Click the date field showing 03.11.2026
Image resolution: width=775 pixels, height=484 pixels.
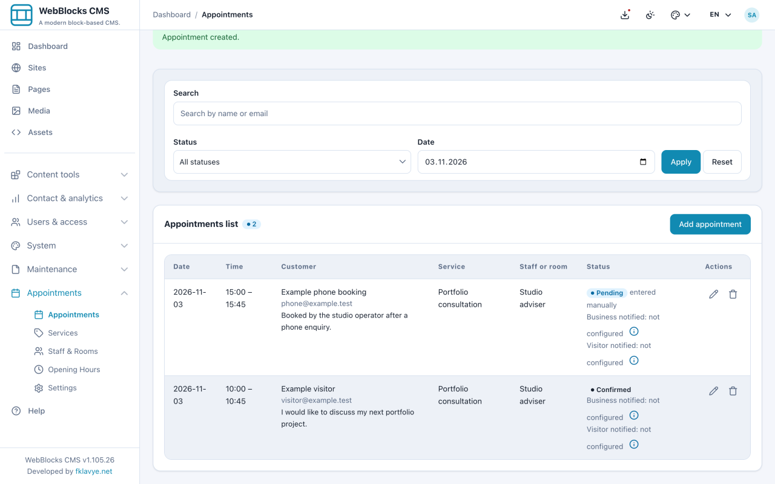536,162
